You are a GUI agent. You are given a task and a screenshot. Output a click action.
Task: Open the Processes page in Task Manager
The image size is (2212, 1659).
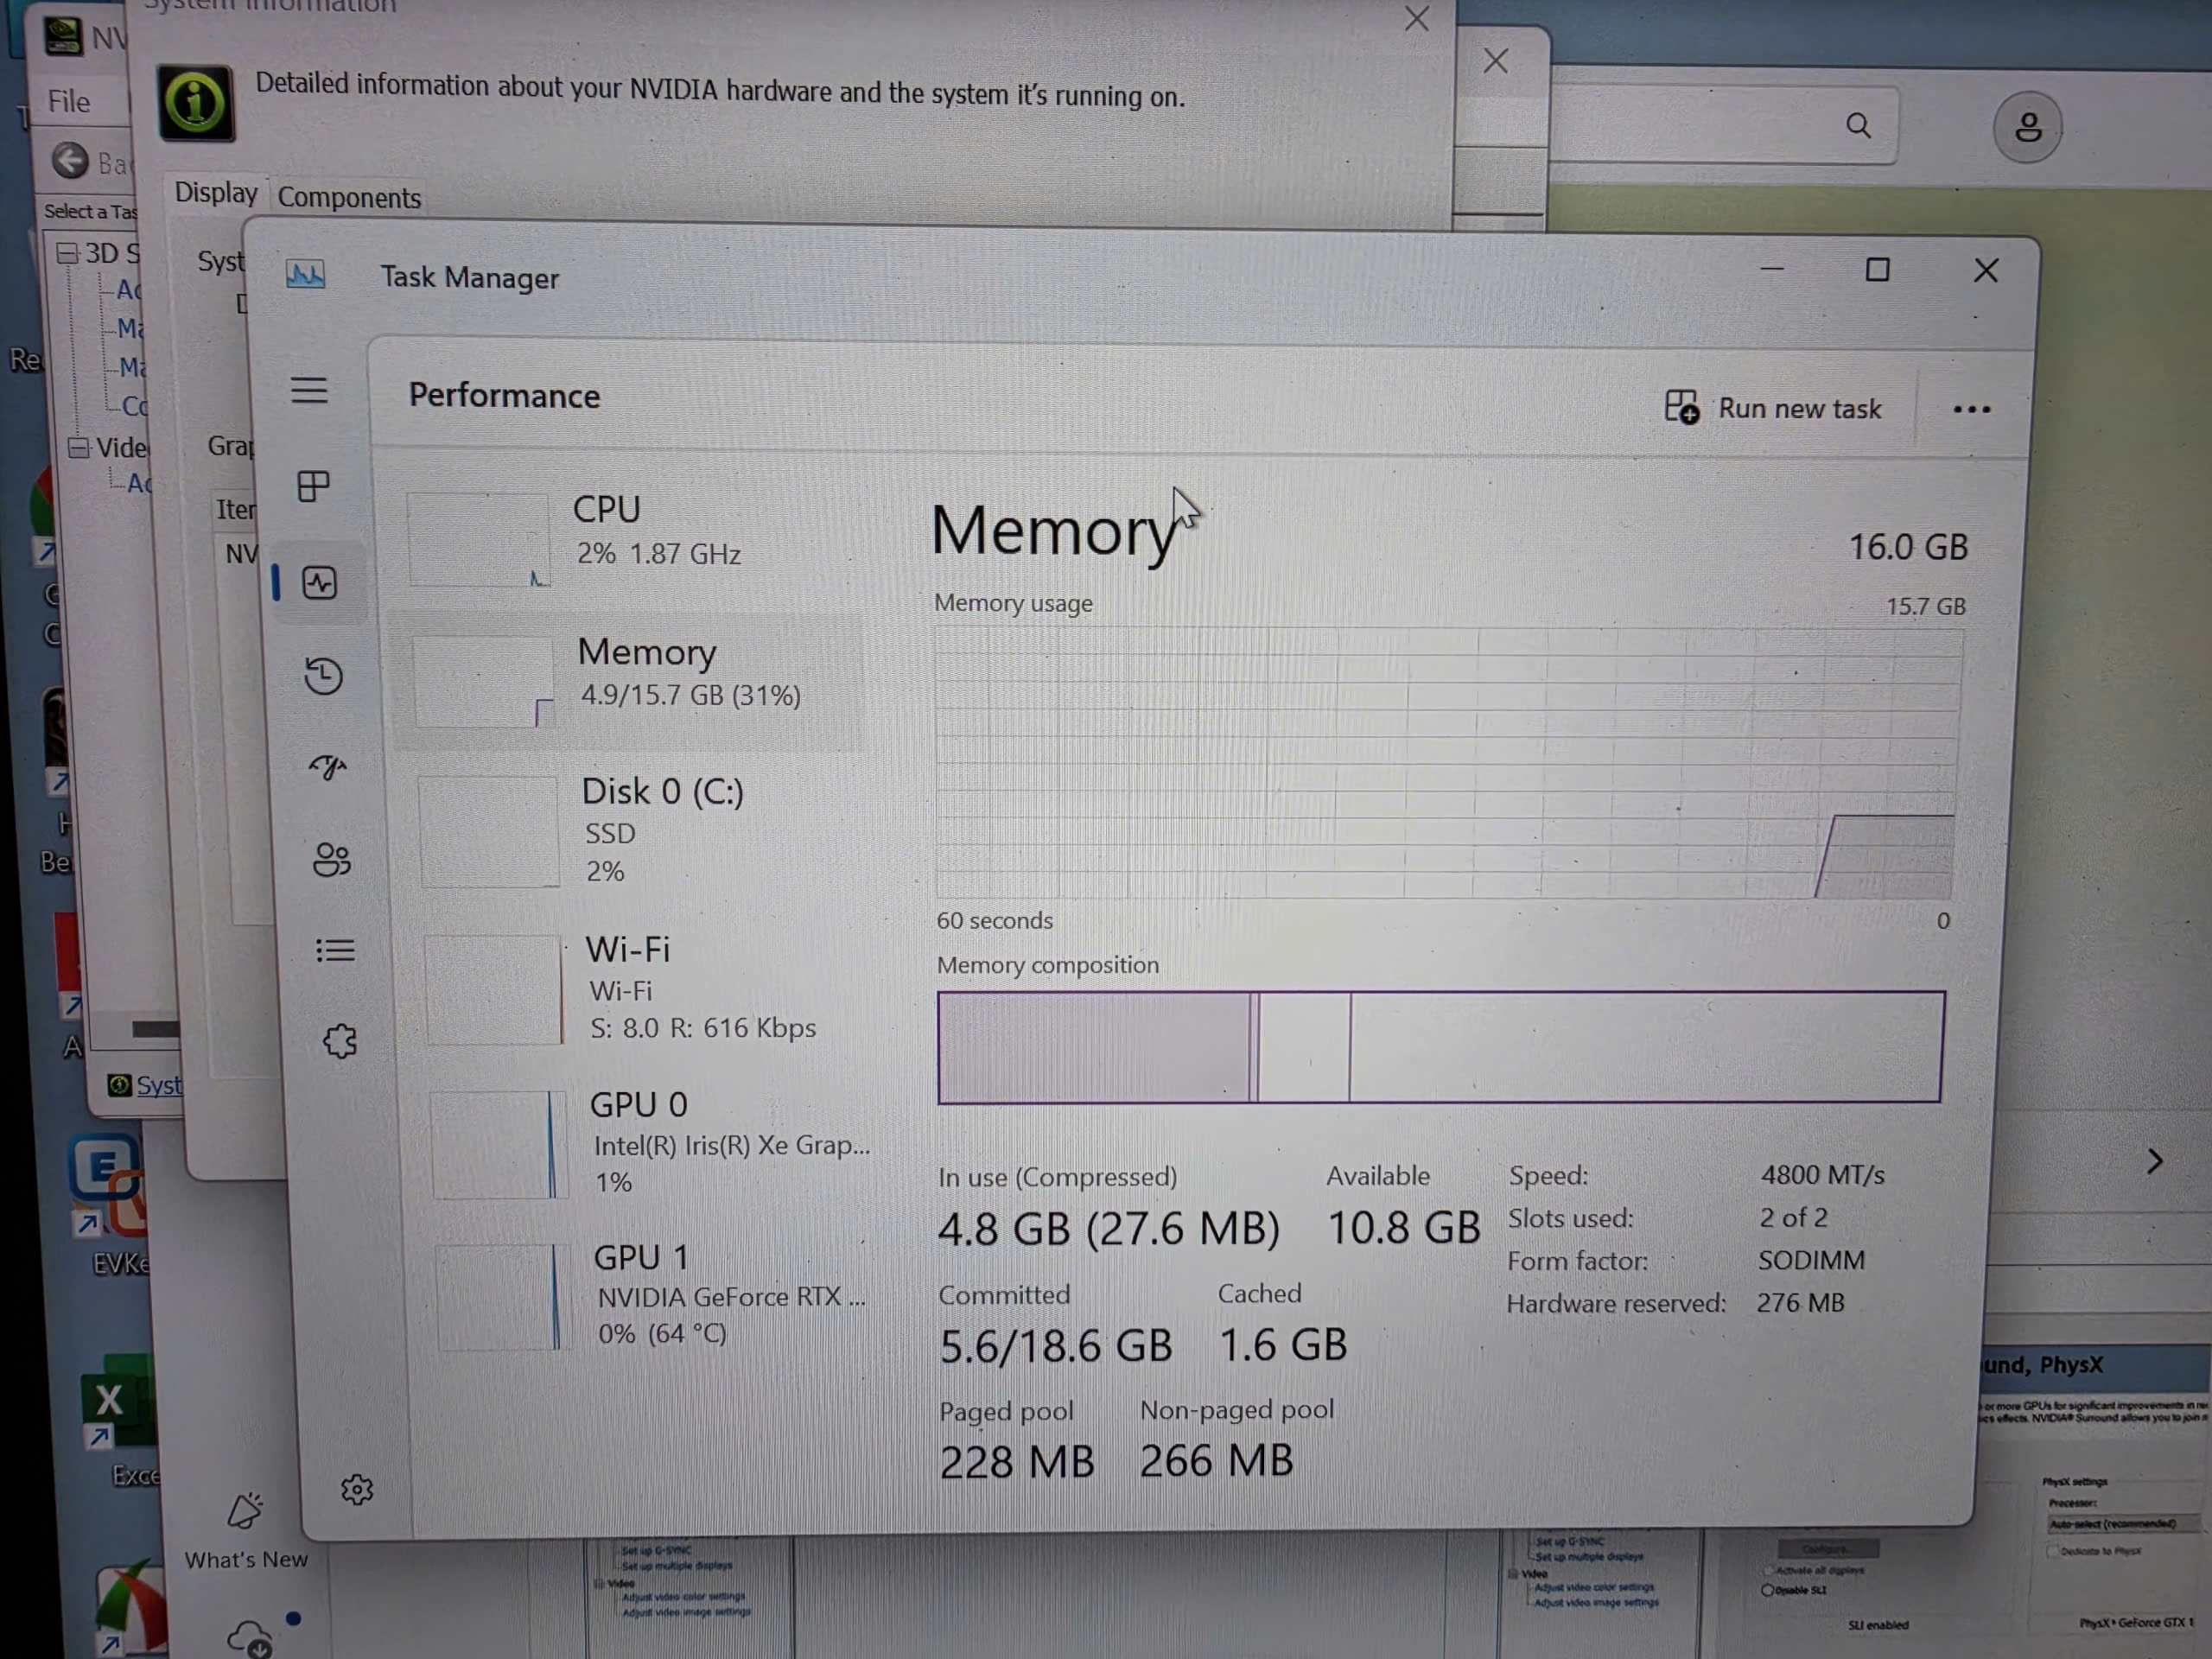click(313, 486)
